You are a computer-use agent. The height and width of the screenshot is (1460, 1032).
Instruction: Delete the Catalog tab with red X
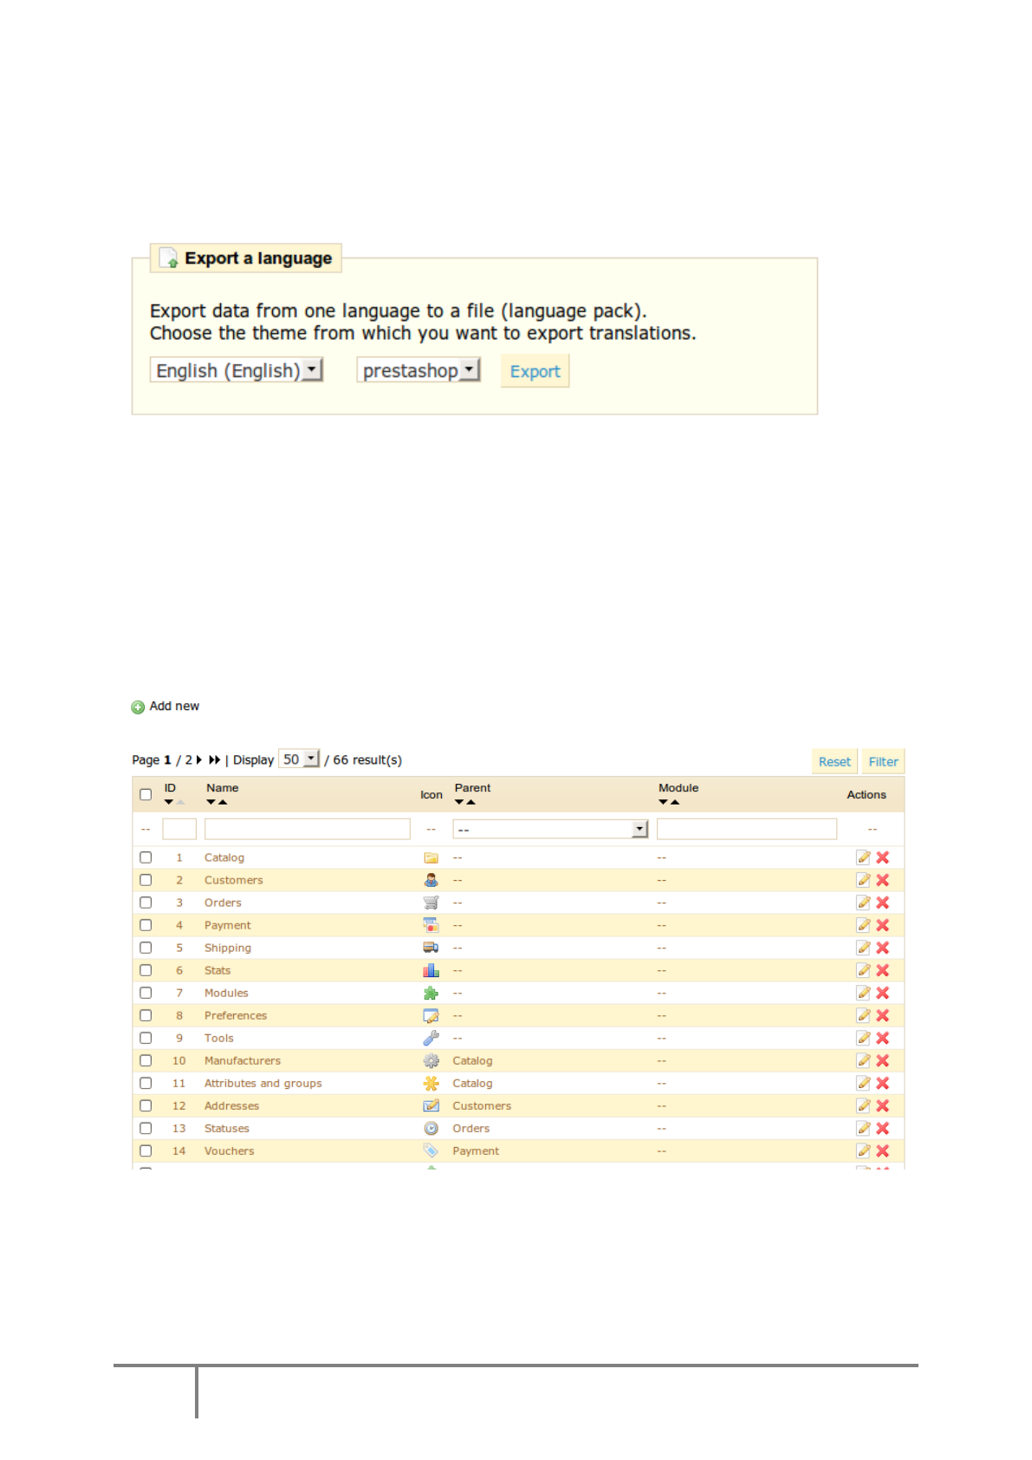pos(882,857)
